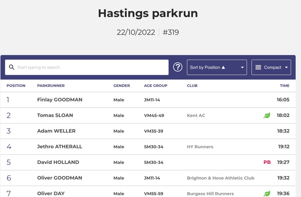The height and width of the screenshot is (197, 301).
Task: Open Brighton & Hove Athletic Club link
Action: [220, 178]
